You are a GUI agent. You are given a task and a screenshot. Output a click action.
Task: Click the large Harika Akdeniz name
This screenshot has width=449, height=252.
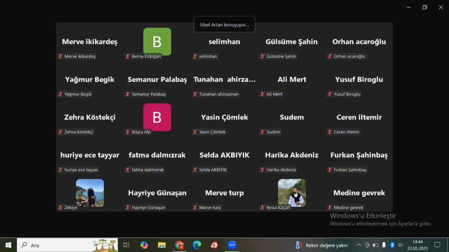(x=292, y=155)
